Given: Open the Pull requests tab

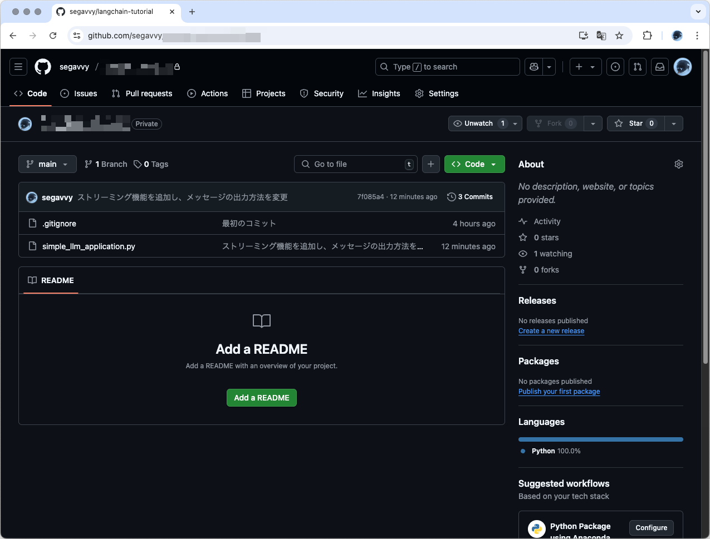Looking at the screenshot, I should pyautogui.click(x=142, y=93).
